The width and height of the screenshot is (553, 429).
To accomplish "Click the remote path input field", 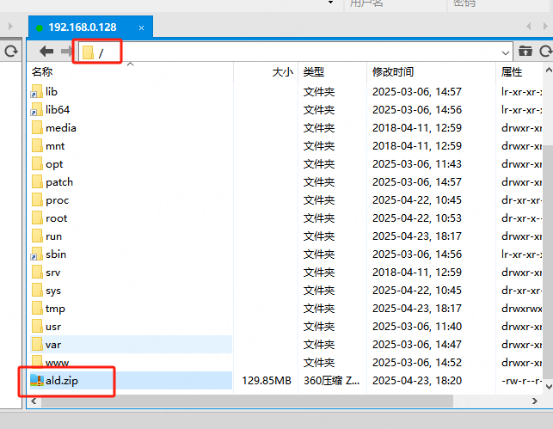I will coord(296,52).
